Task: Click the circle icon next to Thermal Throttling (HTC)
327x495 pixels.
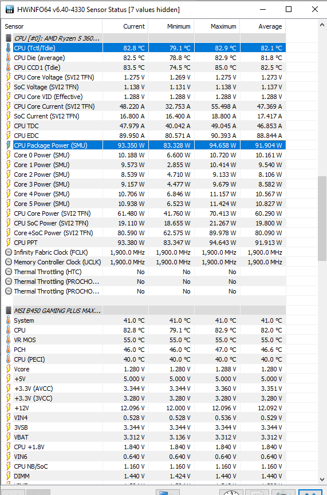Action: tap(9, 272)
